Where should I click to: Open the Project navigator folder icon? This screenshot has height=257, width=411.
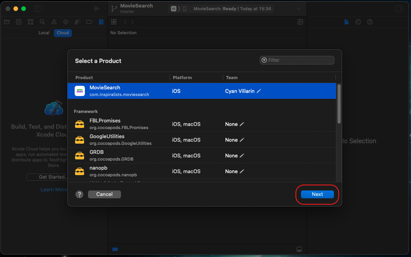click(7, 22)
